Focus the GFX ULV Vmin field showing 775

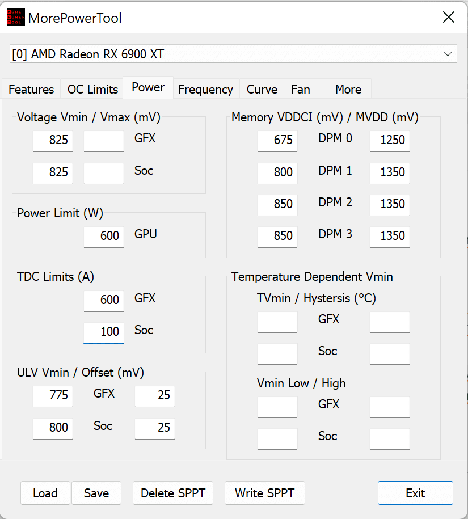[53, 396]
